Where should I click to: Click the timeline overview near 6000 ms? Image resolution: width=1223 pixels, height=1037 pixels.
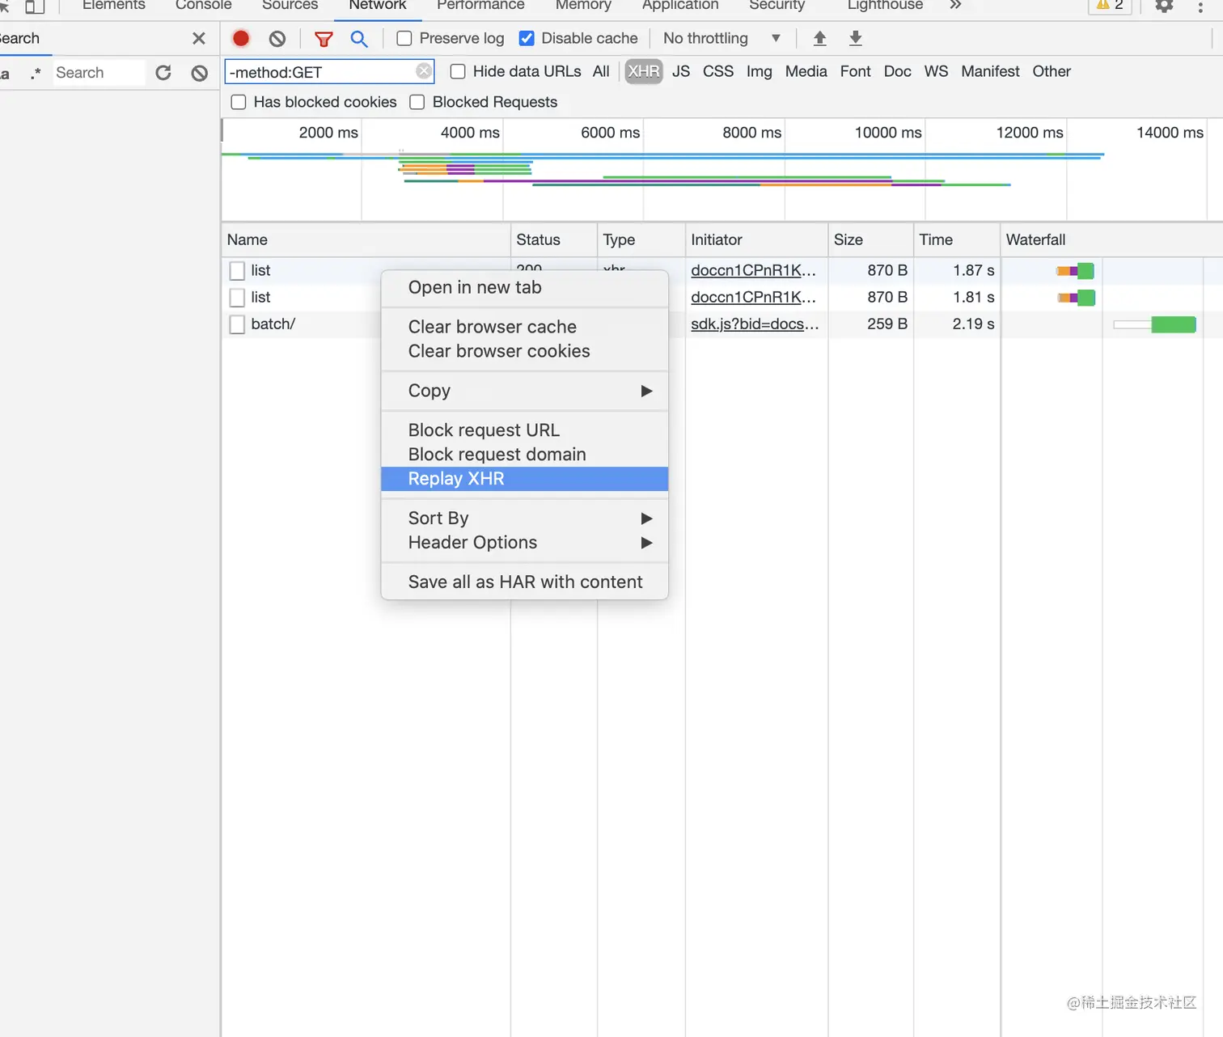click(609, 170)
